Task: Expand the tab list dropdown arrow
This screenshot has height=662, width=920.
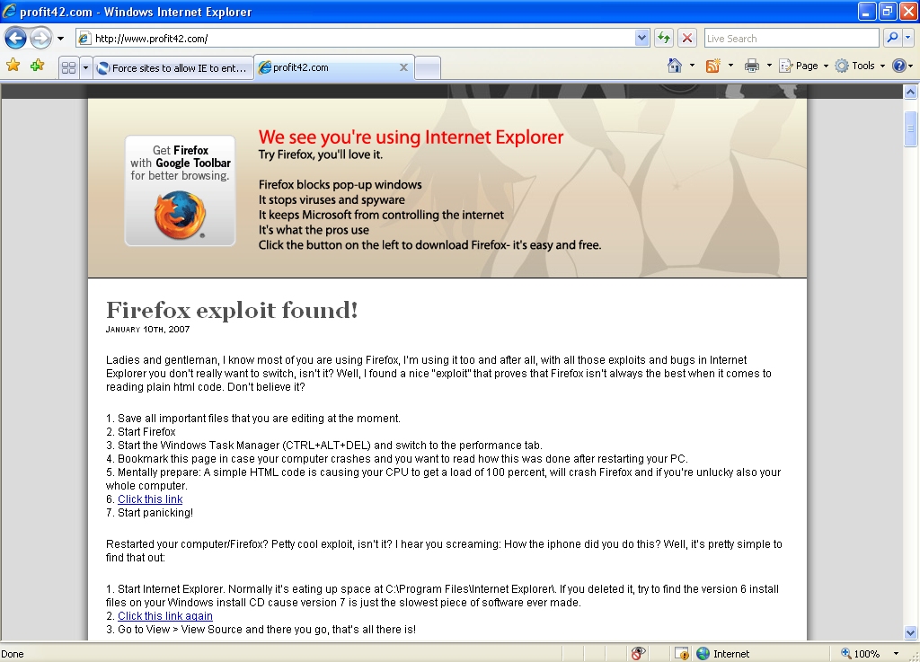Action: coord(85,68)
